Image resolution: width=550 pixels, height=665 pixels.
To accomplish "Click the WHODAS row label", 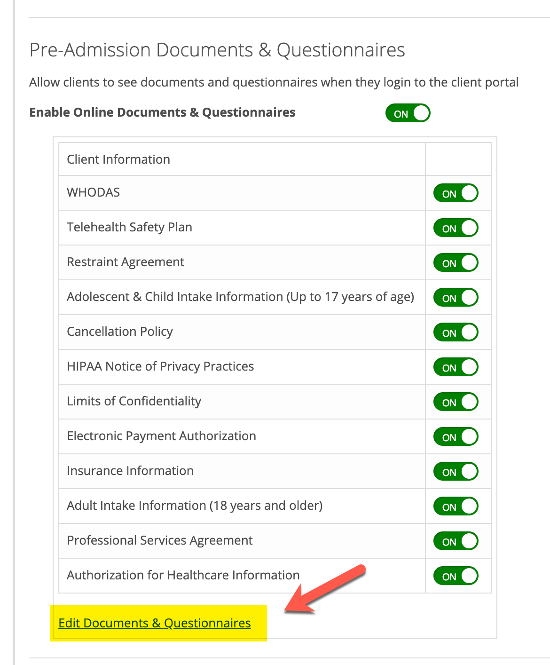I will tap(93, 193).
